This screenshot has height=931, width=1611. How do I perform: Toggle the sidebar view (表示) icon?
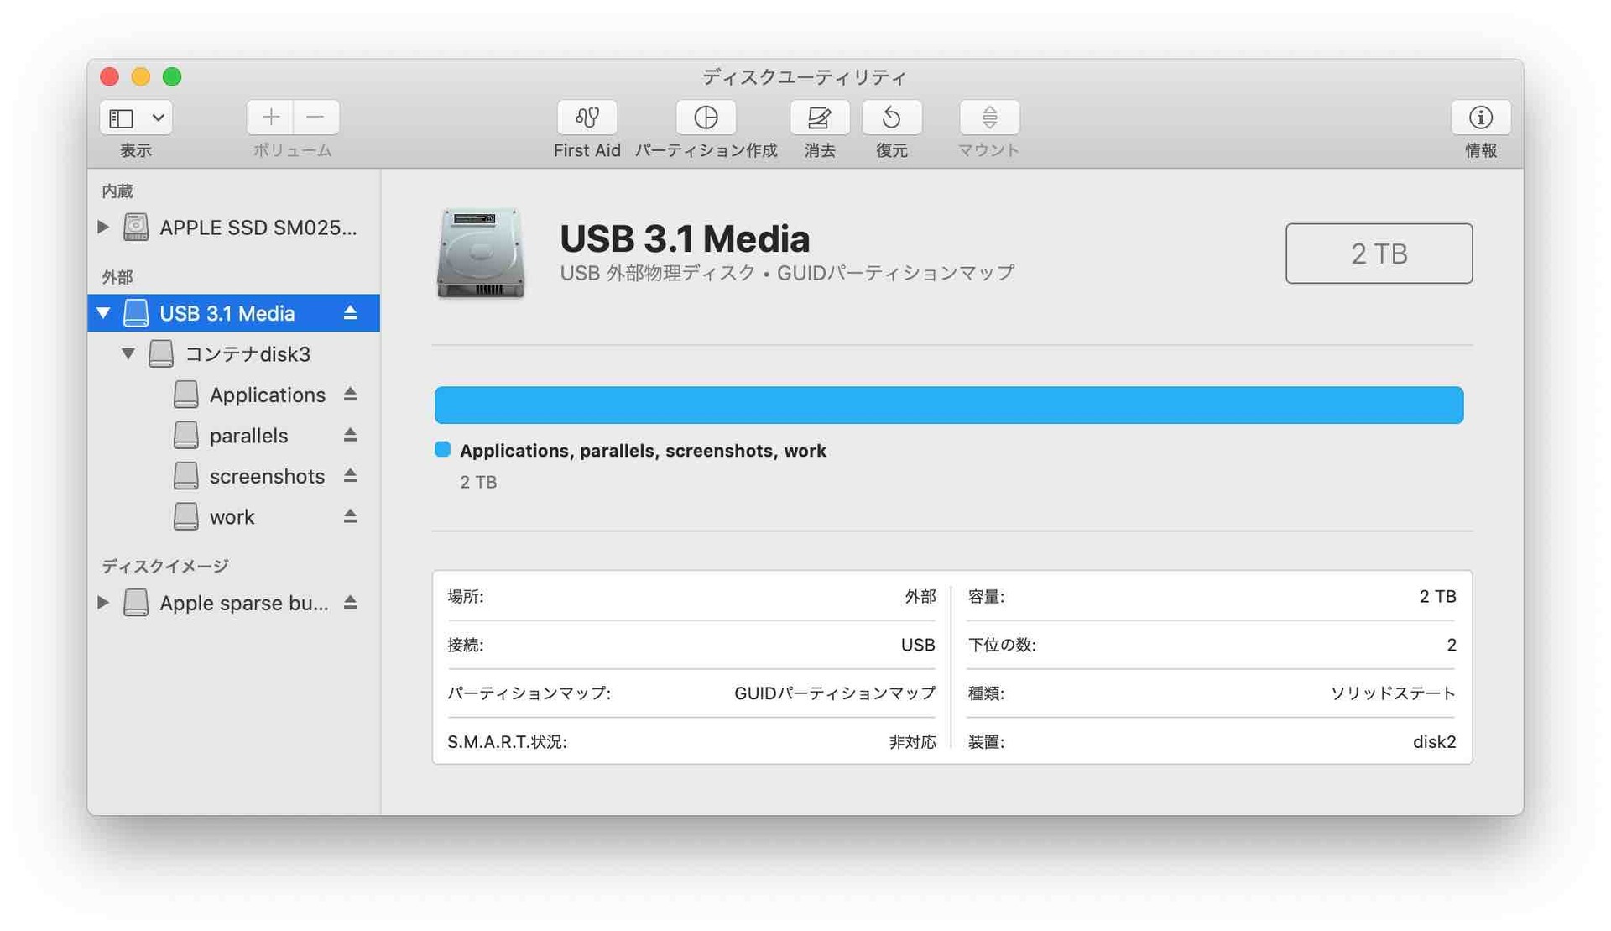[122, 118]
